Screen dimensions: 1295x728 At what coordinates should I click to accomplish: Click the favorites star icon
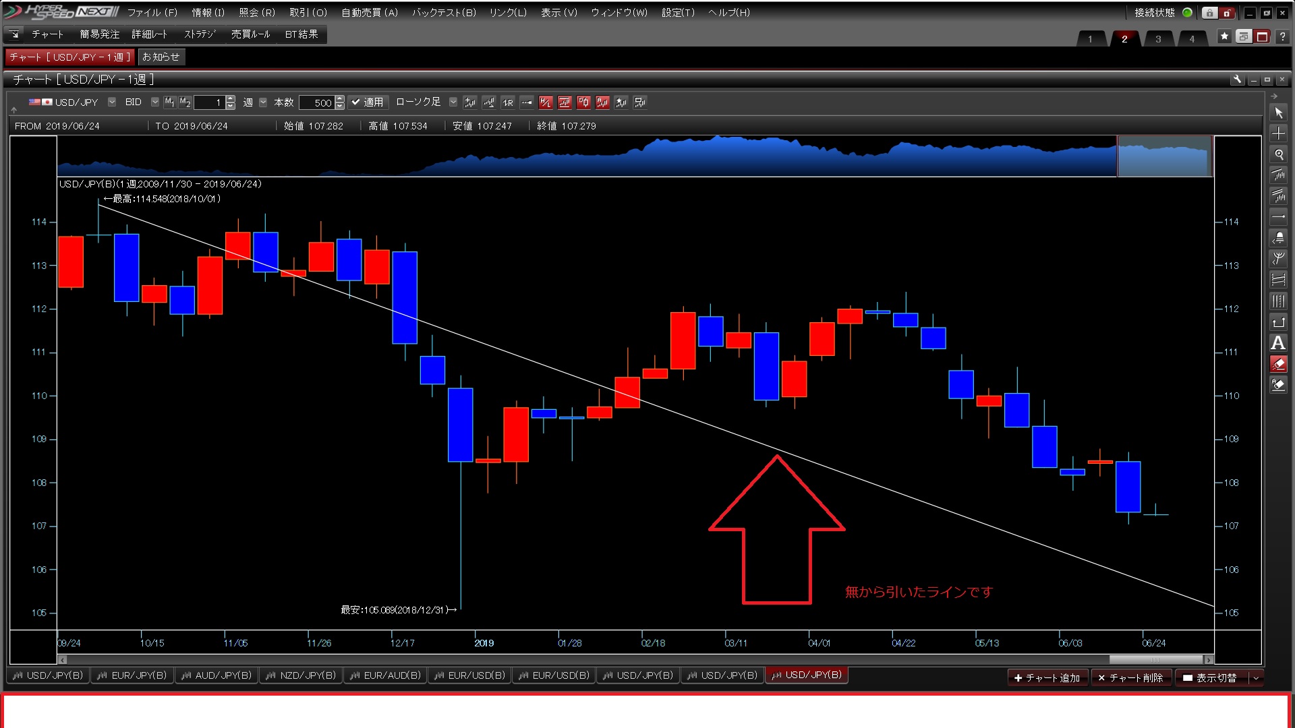coord(1224,36)
